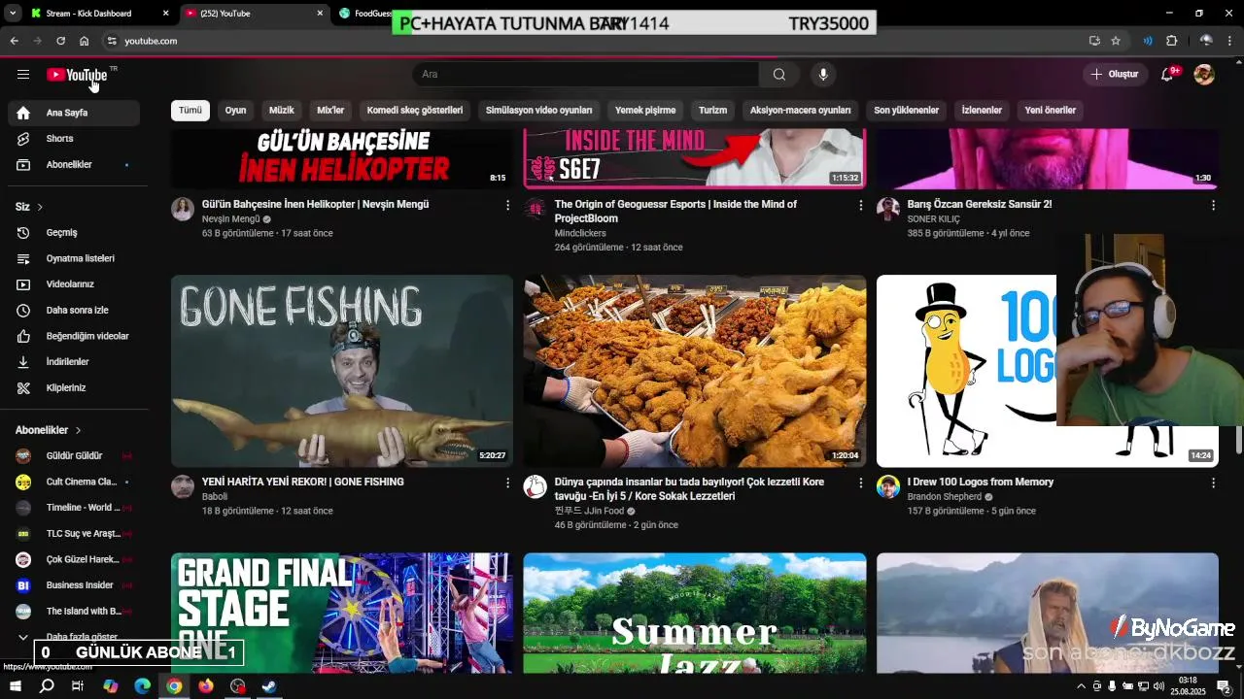Expand the Abonelikler section header

tap(49, 430)
